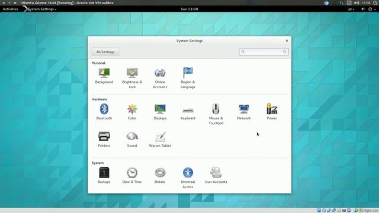The image size is (379, 213).
Task: Open the clock calendar in GNOME top bar
Action: pos(189,9)
